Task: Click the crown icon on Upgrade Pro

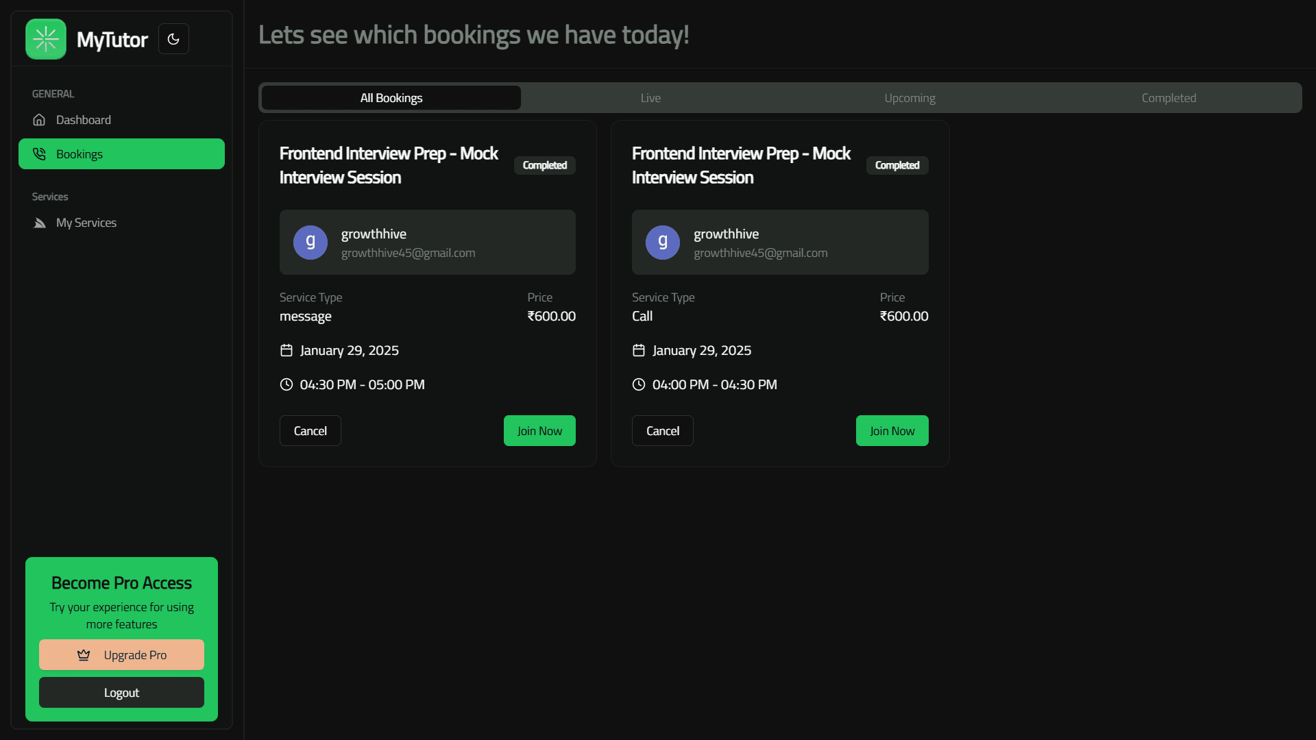Action: [x=84, y=655]
